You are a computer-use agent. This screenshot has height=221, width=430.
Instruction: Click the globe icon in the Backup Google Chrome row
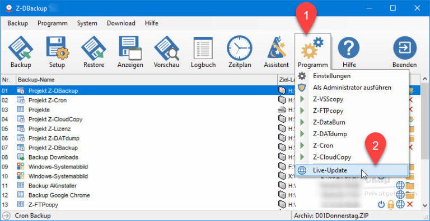click(400, 195)
